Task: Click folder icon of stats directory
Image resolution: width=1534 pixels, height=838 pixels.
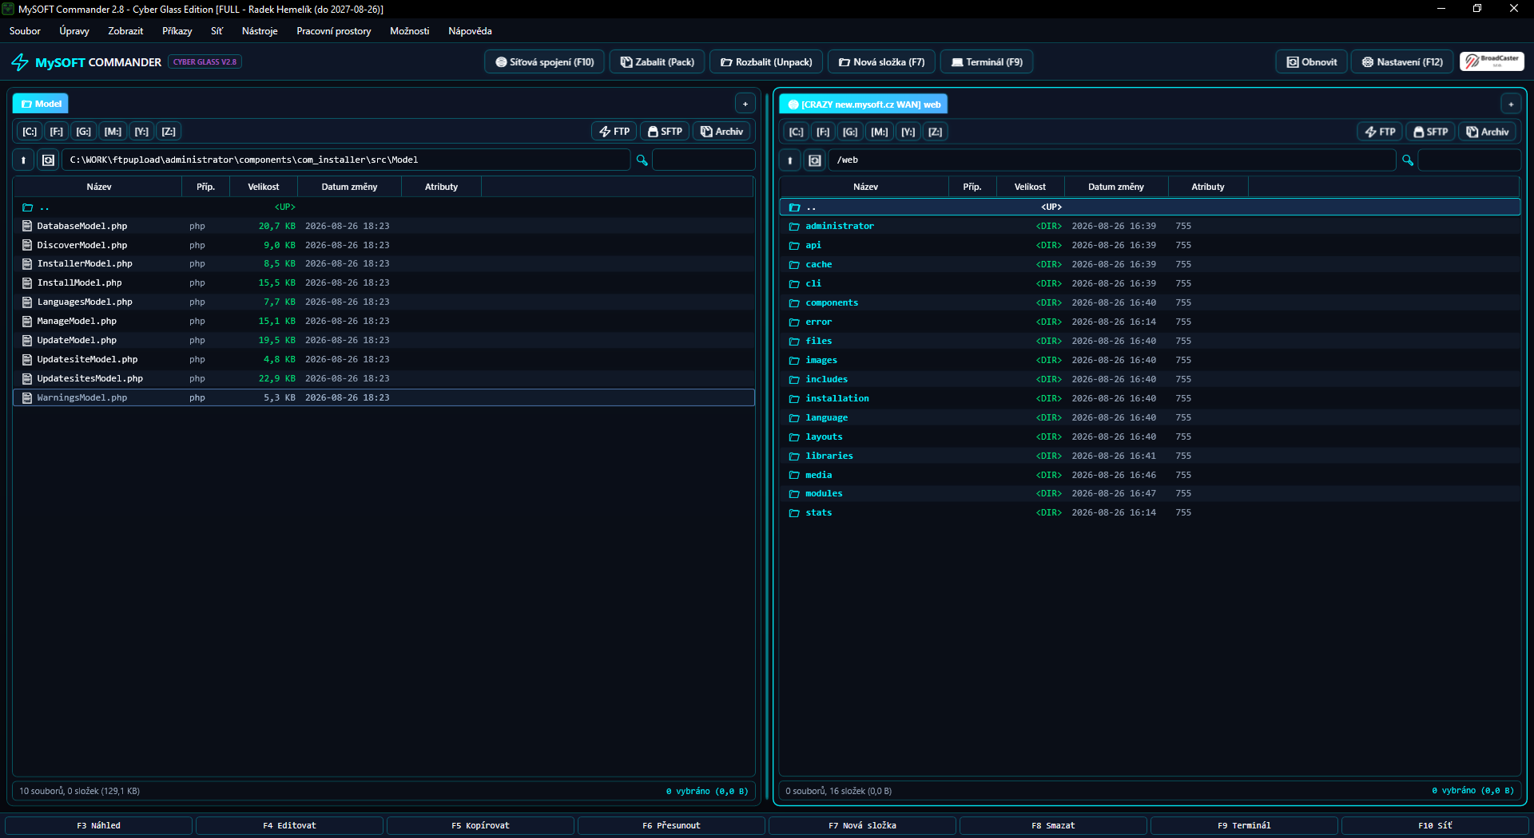Action: (x=794, y=513)
